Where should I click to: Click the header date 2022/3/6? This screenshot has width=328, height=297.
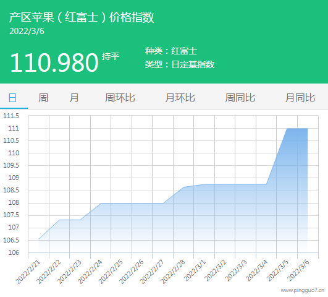pos(27,31)
